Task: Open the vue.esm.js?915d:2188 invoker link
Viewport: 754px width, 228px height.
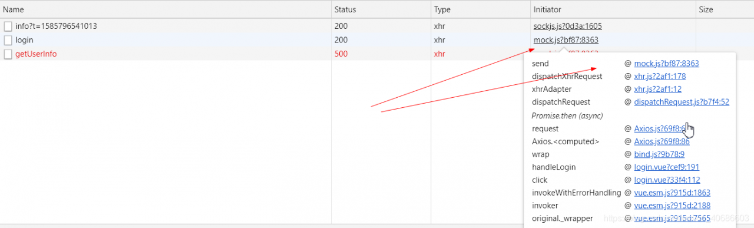Action: pos(672,206)
